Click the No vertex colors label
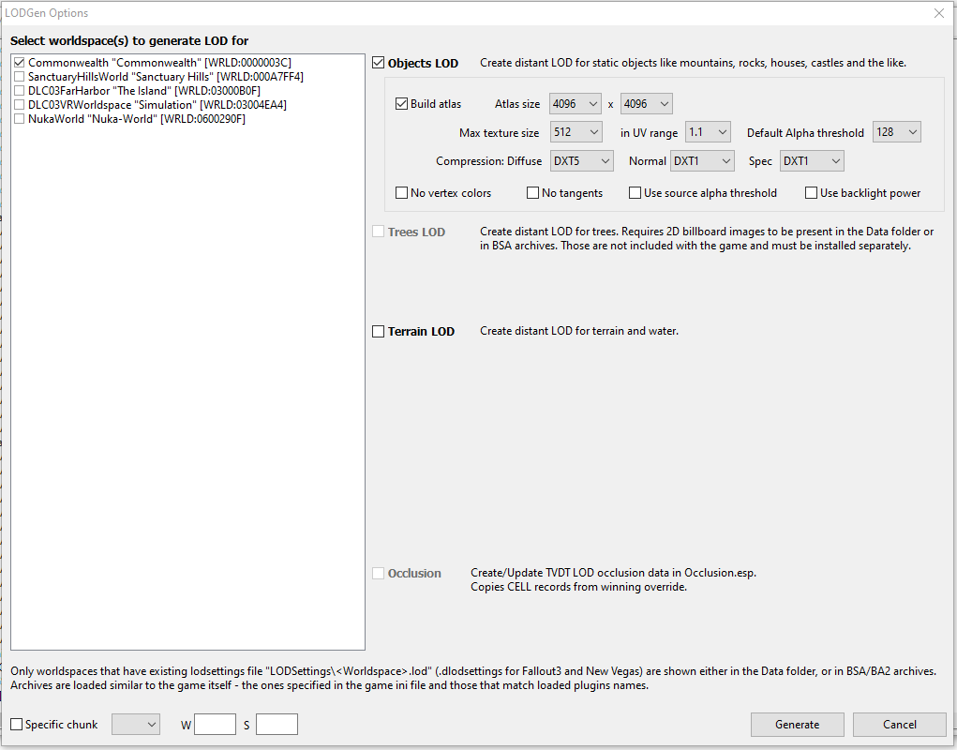This screenshot has height=750, width=957. [451, 193]
